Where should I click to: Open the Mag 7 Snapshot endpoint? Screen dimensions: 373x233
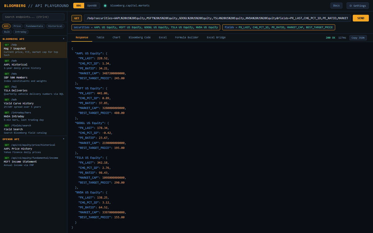34,50
